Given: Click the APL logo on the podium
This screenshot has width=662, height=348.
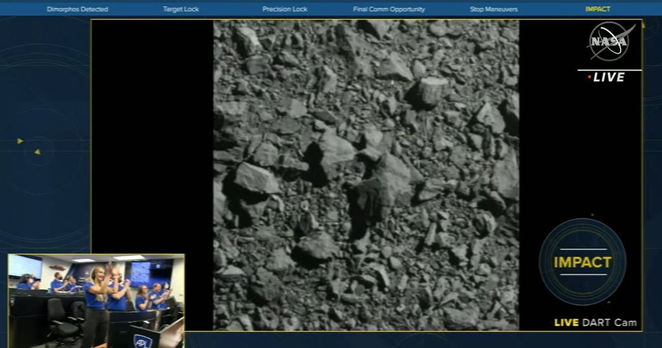Looking at the screenshot, I should 142,342.
